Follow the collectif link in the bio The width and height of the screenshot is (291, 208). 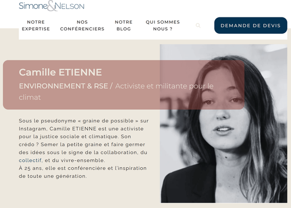pos(30,160)
